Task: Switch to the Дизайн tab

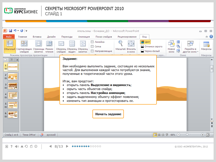Action: click(51, 37)
